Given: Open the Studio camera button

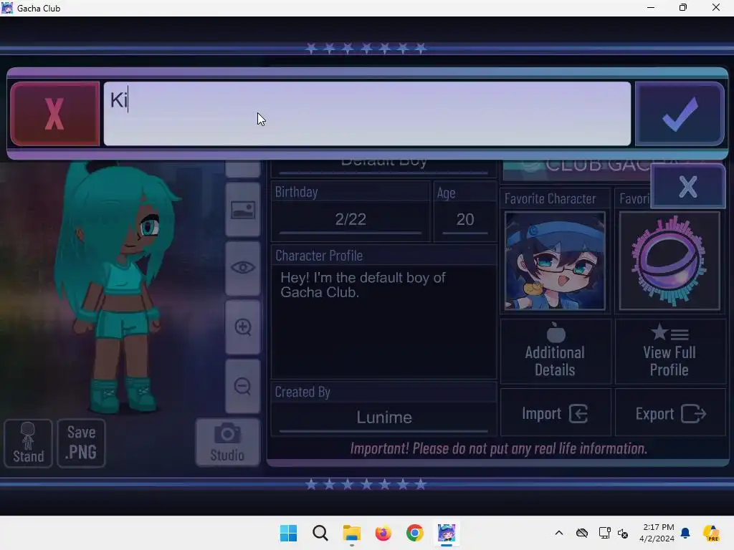Looking at the screenshot, I should (227, 443).
